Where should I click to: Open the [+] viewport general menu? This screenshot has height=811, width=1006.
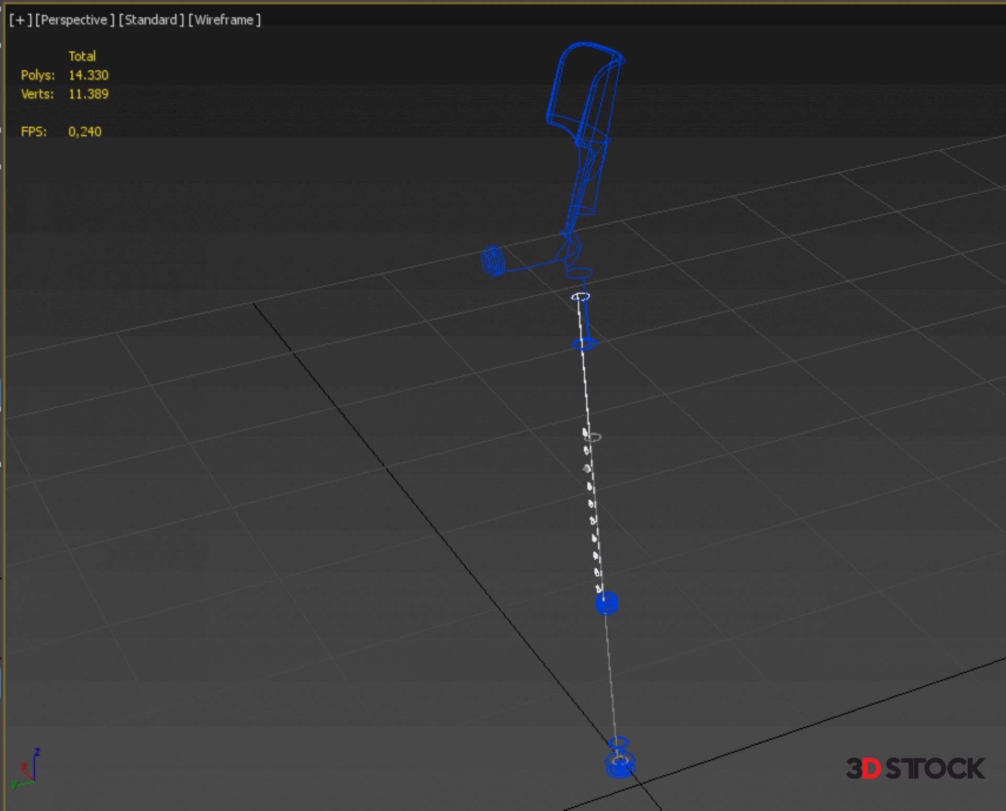pos(20,20)
